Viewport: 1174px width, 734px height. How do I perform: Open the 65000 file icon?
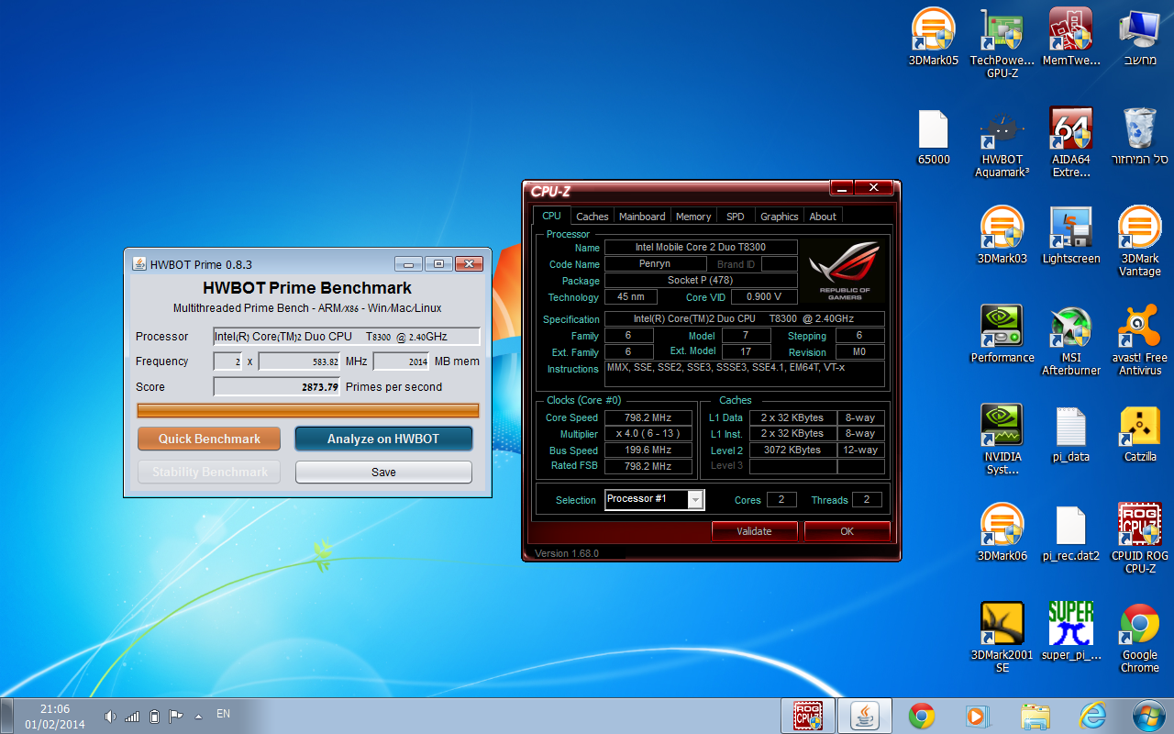point(933,136)
